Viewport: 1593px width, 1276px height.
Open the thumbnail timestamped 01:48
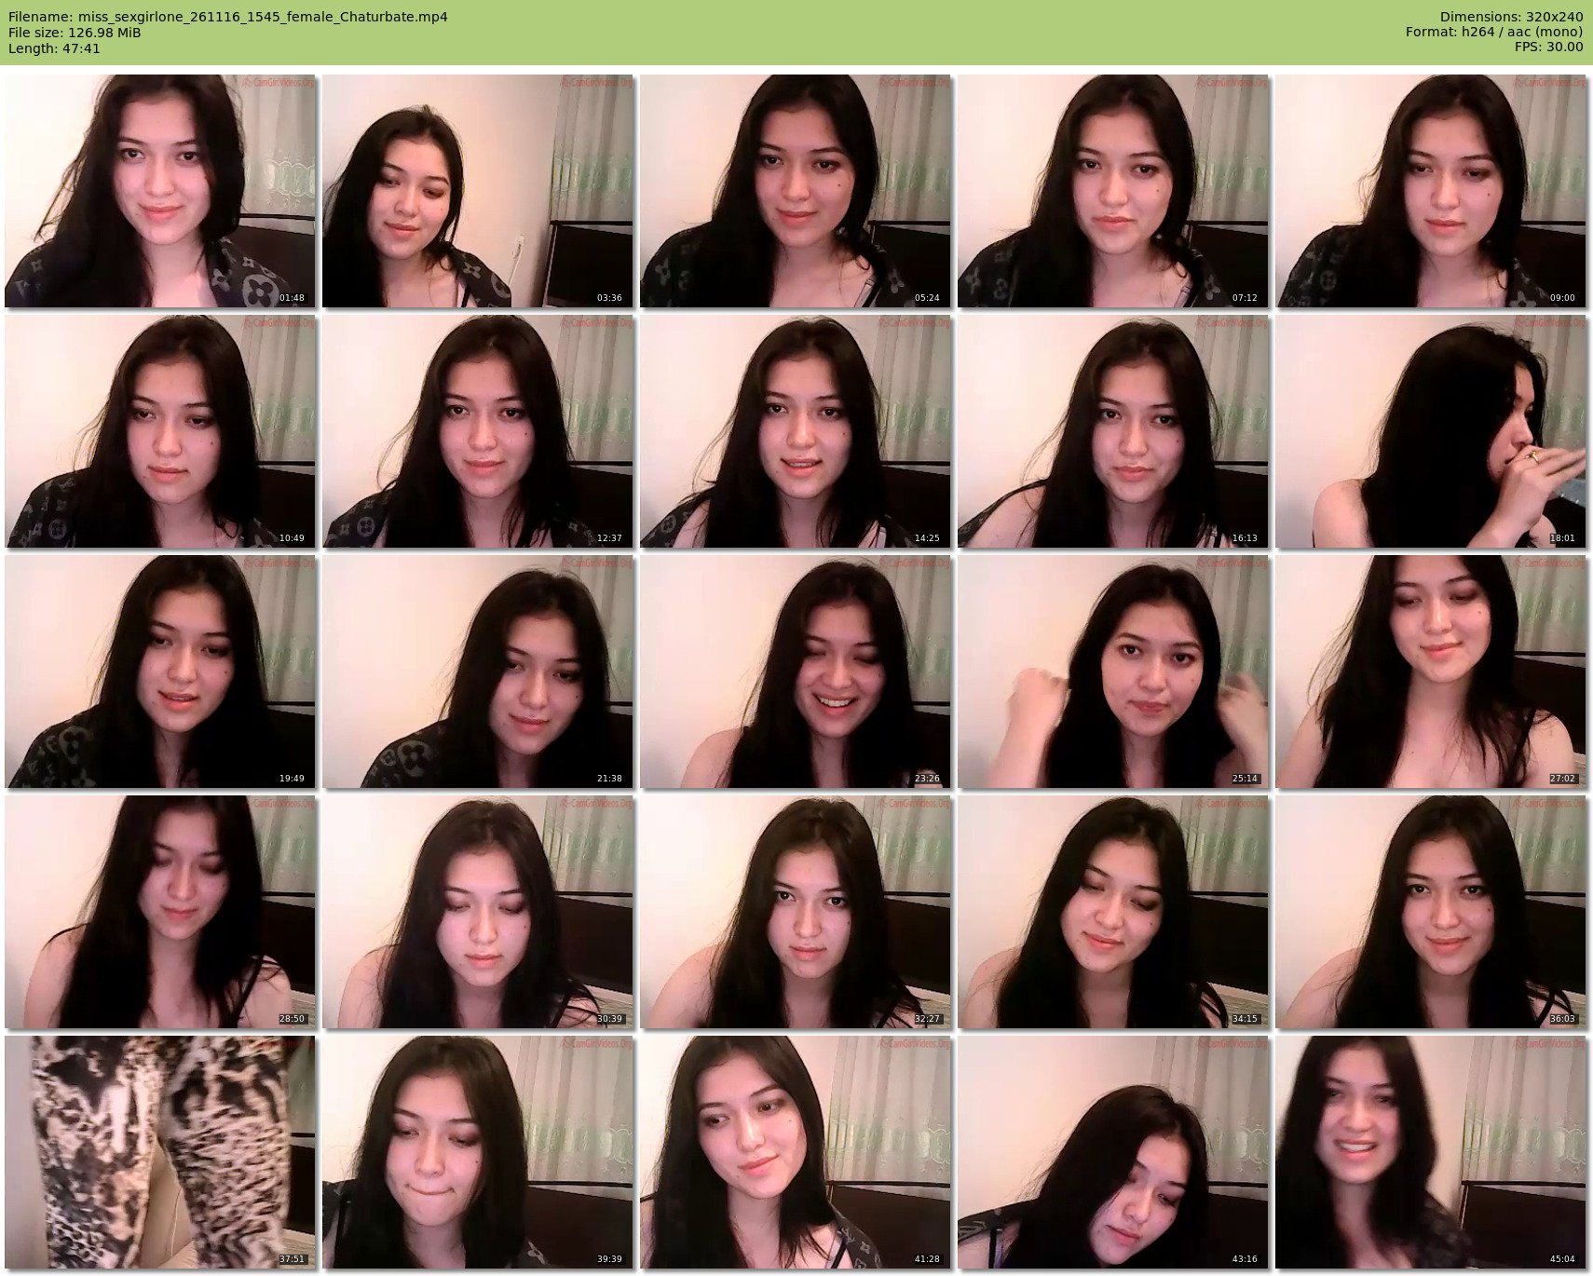160,191
